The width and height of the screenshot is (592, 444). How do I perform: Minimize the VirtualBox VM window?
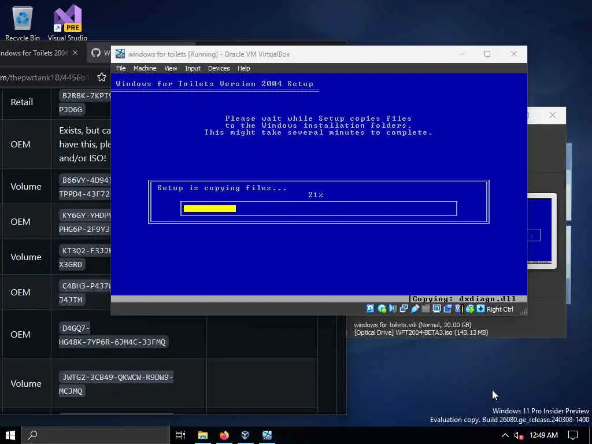[x=461, y=54]
